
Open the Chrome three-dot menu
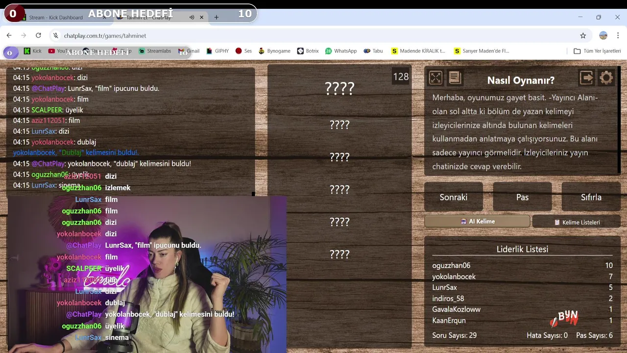(618, 35)
